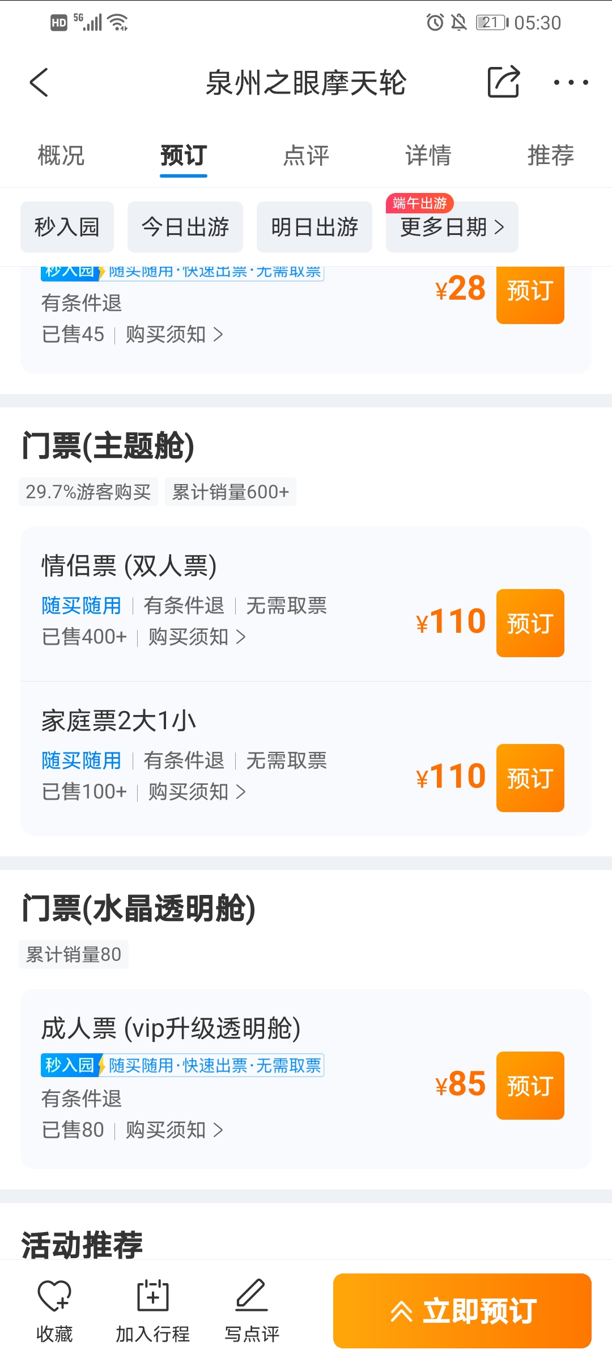Book the ¥85 VIP transparent cabin ticket
This screenshot has width=612, height=1362.
coord(530,1086)
